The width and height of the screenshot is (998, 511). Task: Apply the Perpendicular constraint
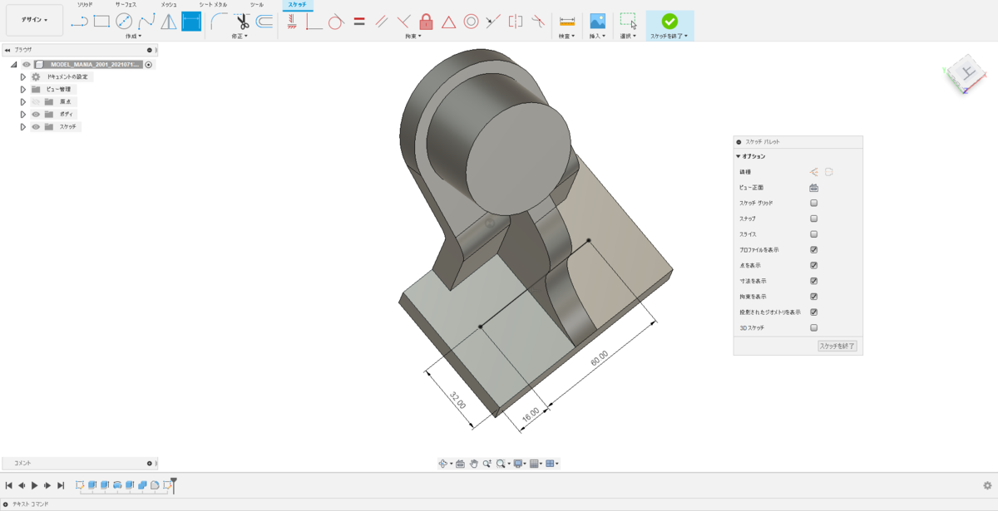(x=403, y=22)
